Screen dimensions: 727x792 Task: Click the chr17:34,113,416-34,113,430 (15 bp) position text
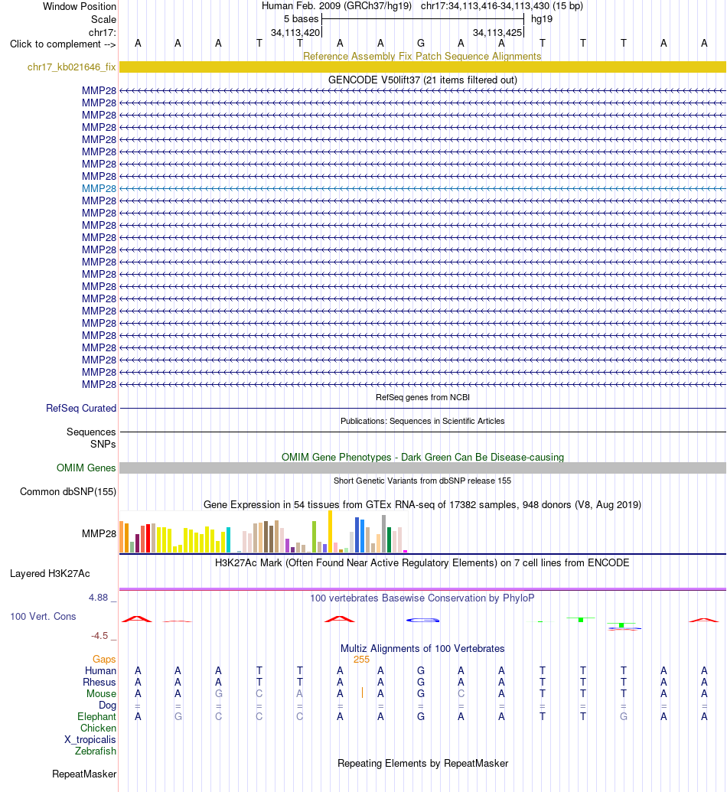pyautogui.click(x=502, y=6)
